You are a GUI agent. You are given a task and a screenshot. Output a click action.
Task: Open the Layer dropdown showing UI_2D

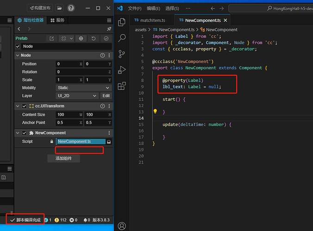pyautogui.click(x=77, y=96)
